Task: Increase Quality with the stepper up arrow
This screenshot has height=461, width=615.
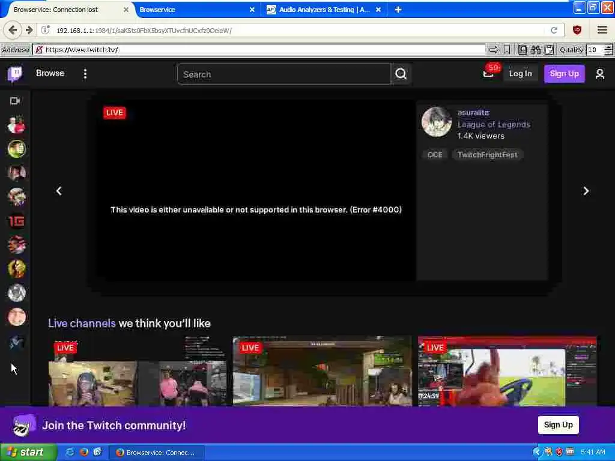Action: (x=608, y=47)
